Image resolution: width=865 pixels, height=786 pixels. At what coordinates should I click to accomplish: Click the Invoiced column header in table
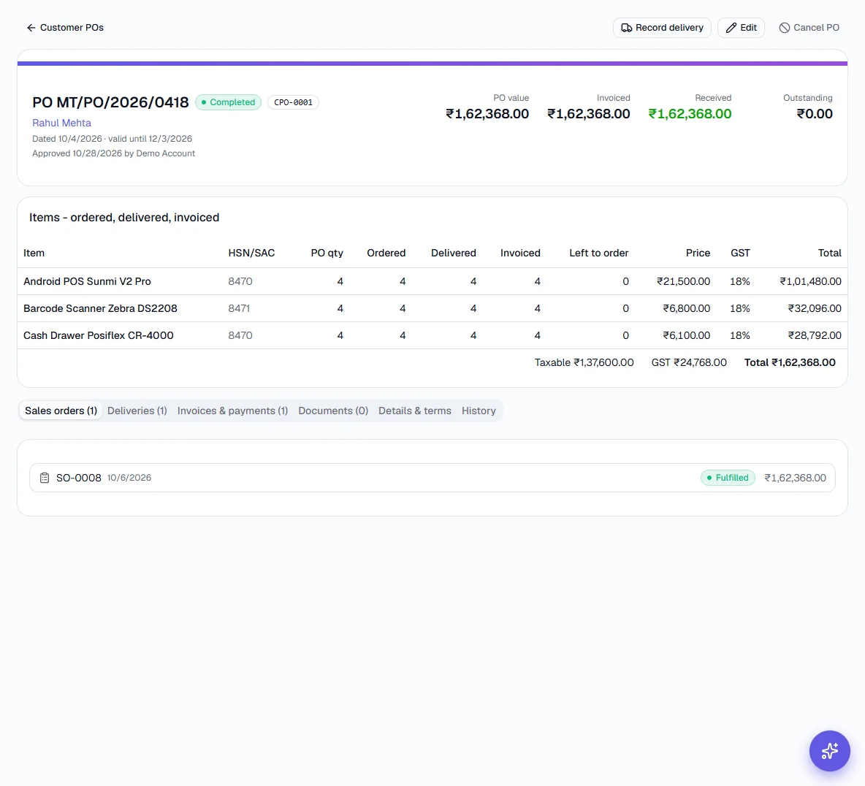[520, 253]
